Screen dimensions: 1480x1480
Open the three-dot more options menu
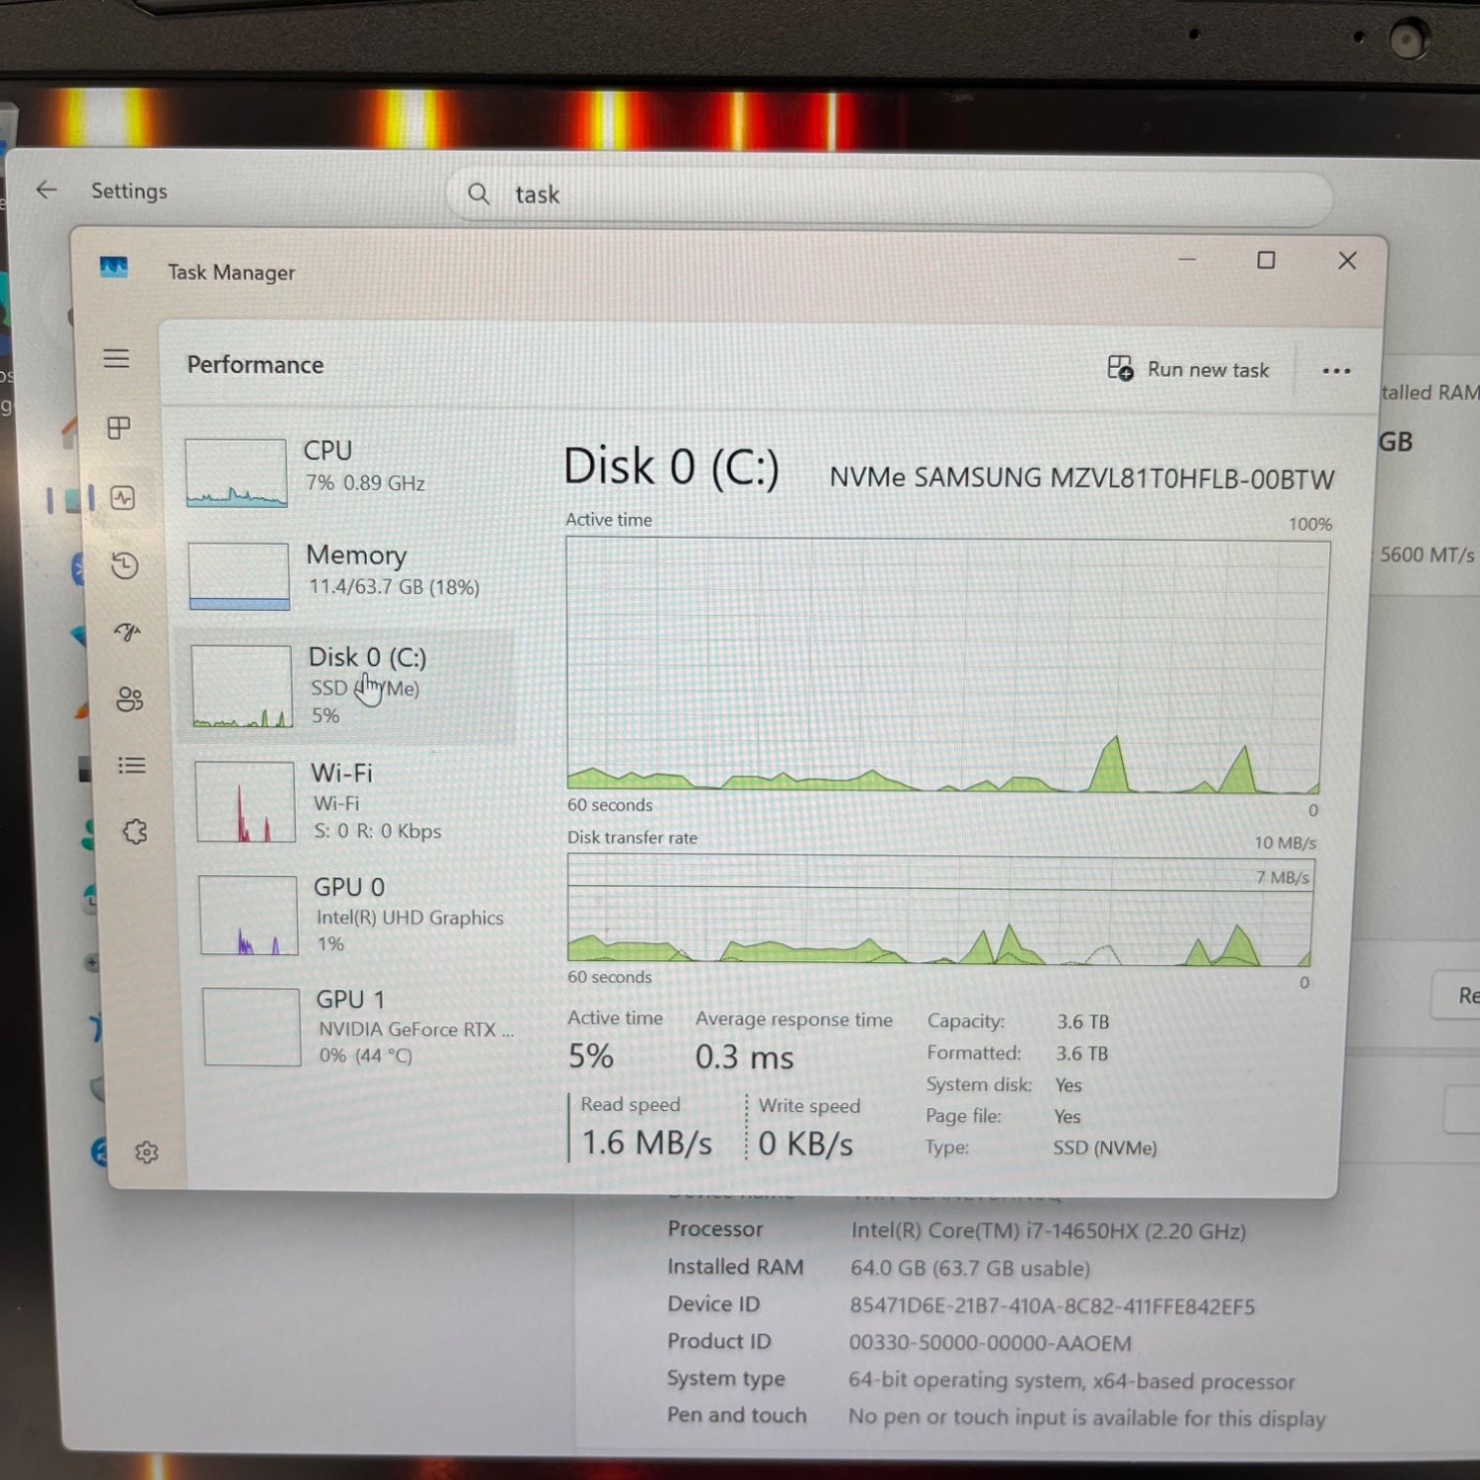coord(1336,371)
